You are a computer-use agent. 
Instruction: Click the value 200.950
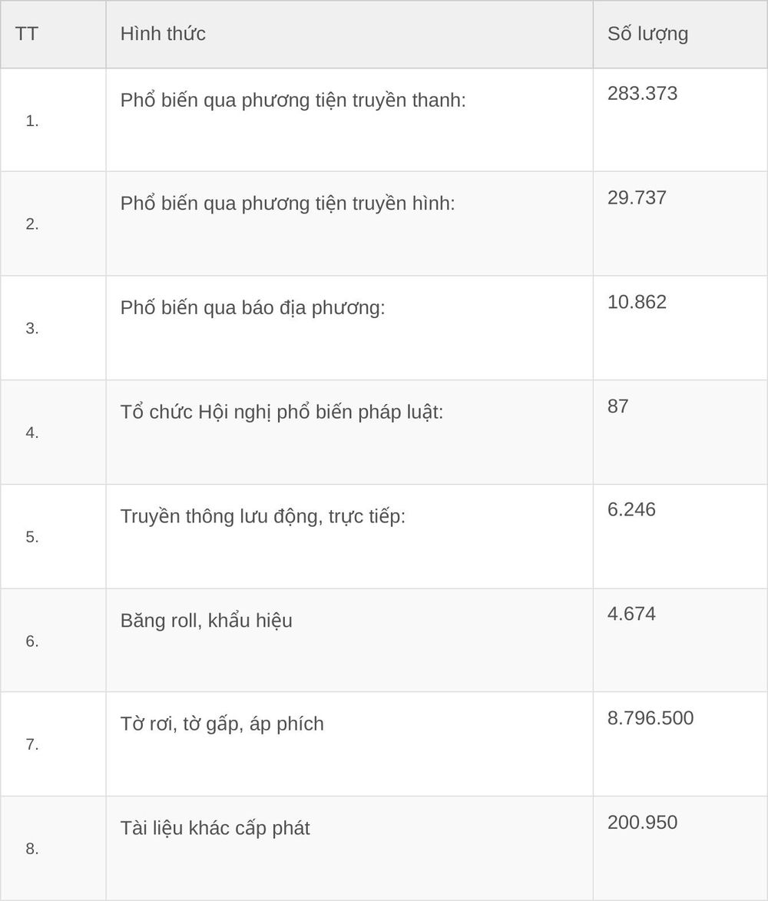pos(642,823)
